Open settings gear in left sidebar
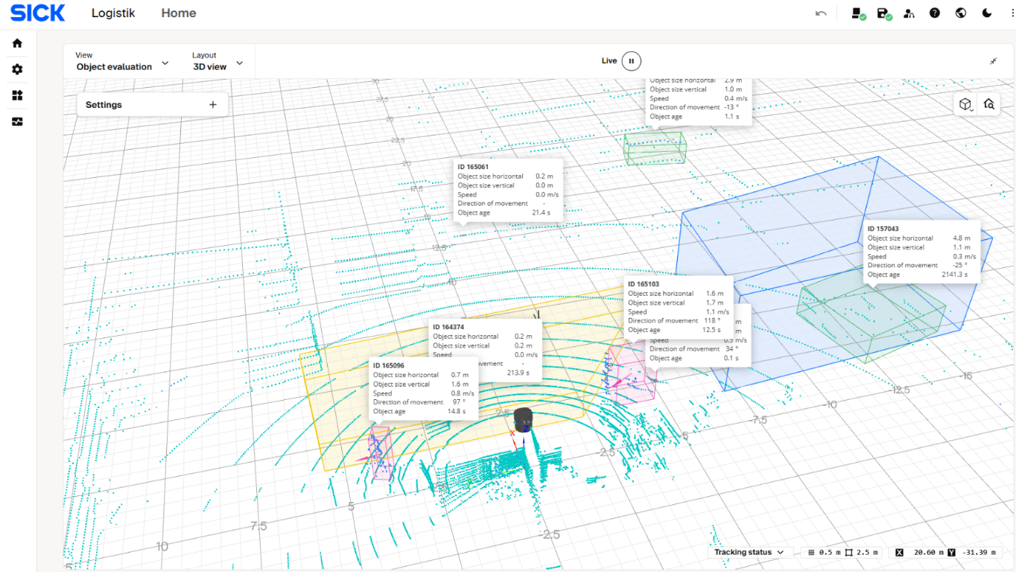This screenshot has width=1016, height=572. point(17,69)
